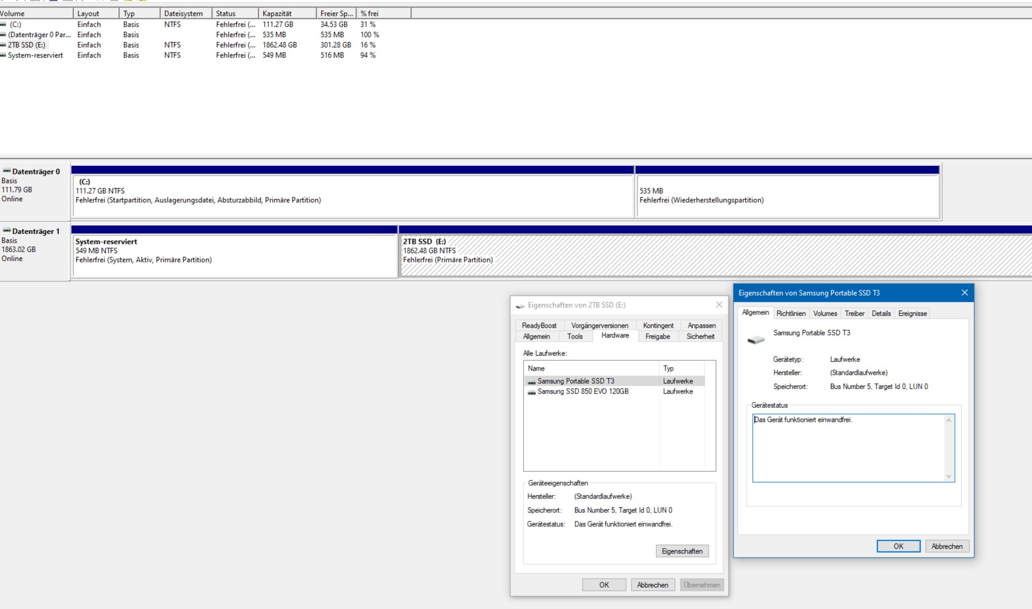Click the Datenträger 0 disk icon

(x=6, y=171)
